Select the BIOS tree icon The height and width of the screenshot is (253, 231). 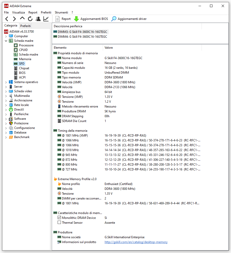(x=16, y=73)
